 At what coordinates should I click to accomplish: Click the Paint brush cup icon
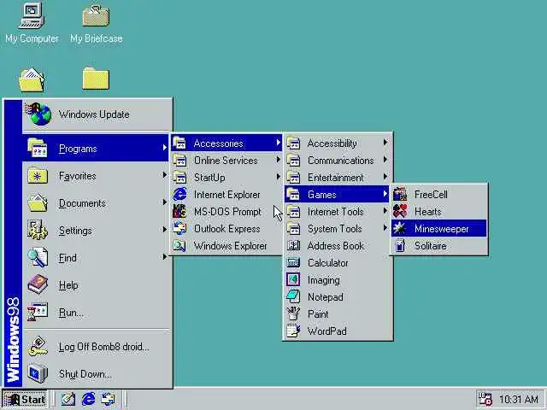[x=293, y=313]
